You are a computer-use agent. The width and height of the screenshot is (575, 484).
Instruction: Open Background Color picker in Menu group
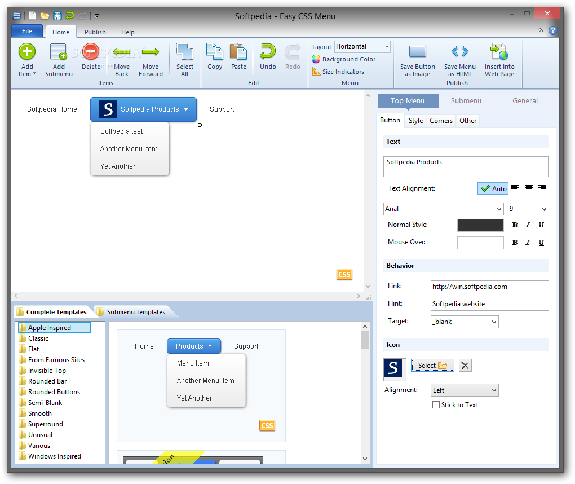344,59
